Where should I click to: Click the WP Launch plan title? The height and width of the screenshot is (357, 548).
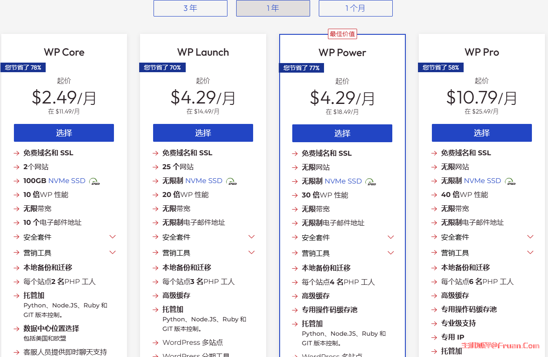pos(203,52)
